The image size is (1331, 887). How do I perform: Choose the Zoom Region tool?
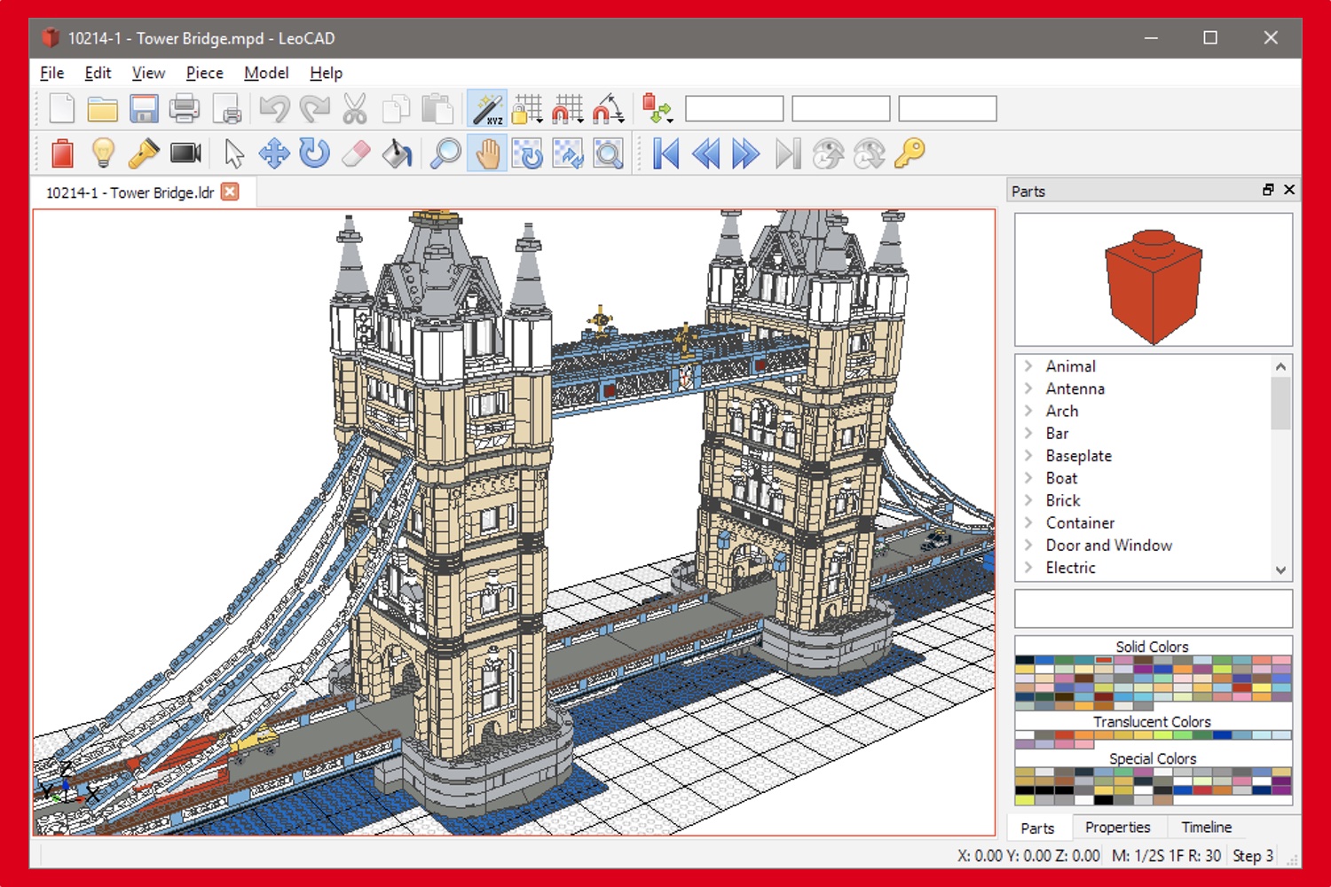point(609,153)
